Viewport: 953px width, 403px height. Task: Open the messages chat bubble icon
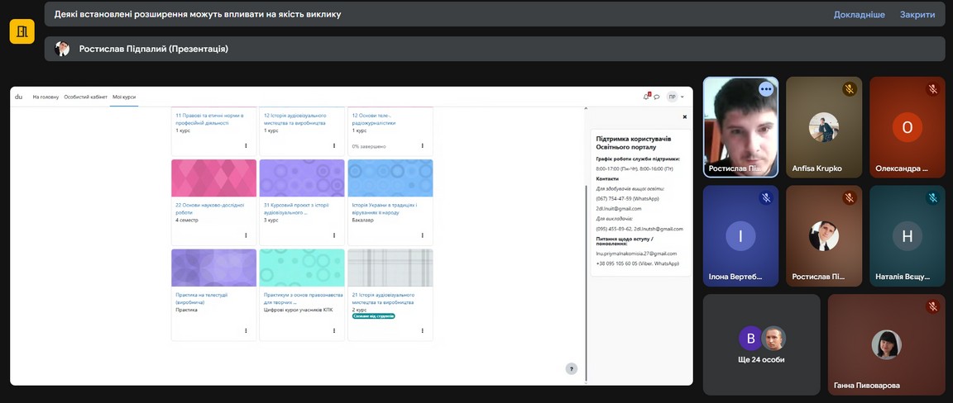pos(657,97)
